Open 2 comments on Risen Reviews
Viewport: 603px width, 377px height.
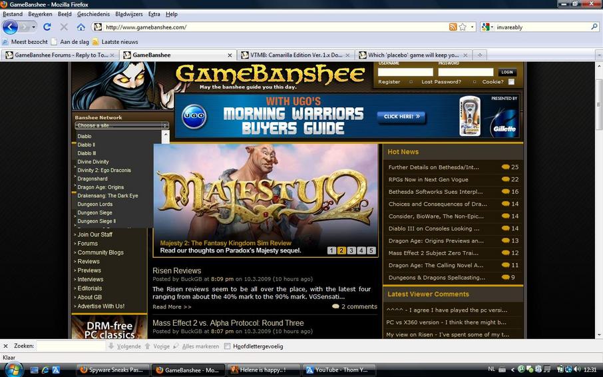click(x=355, y=306)
